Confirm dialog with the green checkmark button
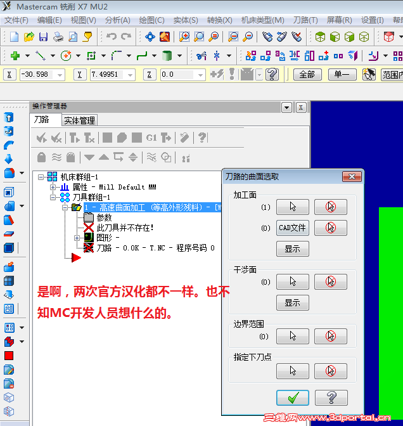 pos(293,398)
